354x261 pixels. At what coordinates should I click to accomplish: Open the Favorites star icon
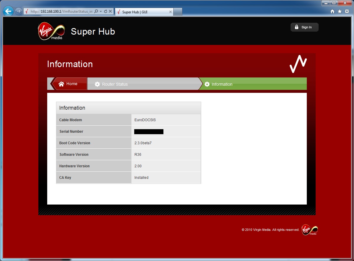click(x=340, y=12)
